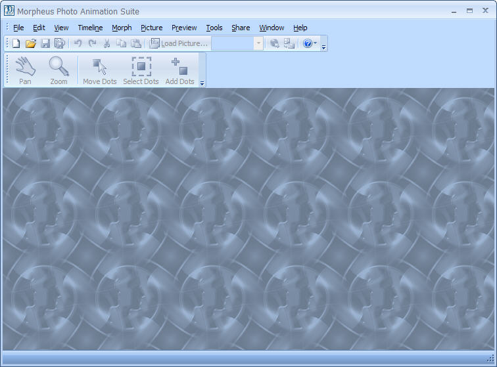The height and width of the screenshot is (367, 497).
Task: Click the Load Picture button
Action: pyautogui.click(x=179, y=43)
